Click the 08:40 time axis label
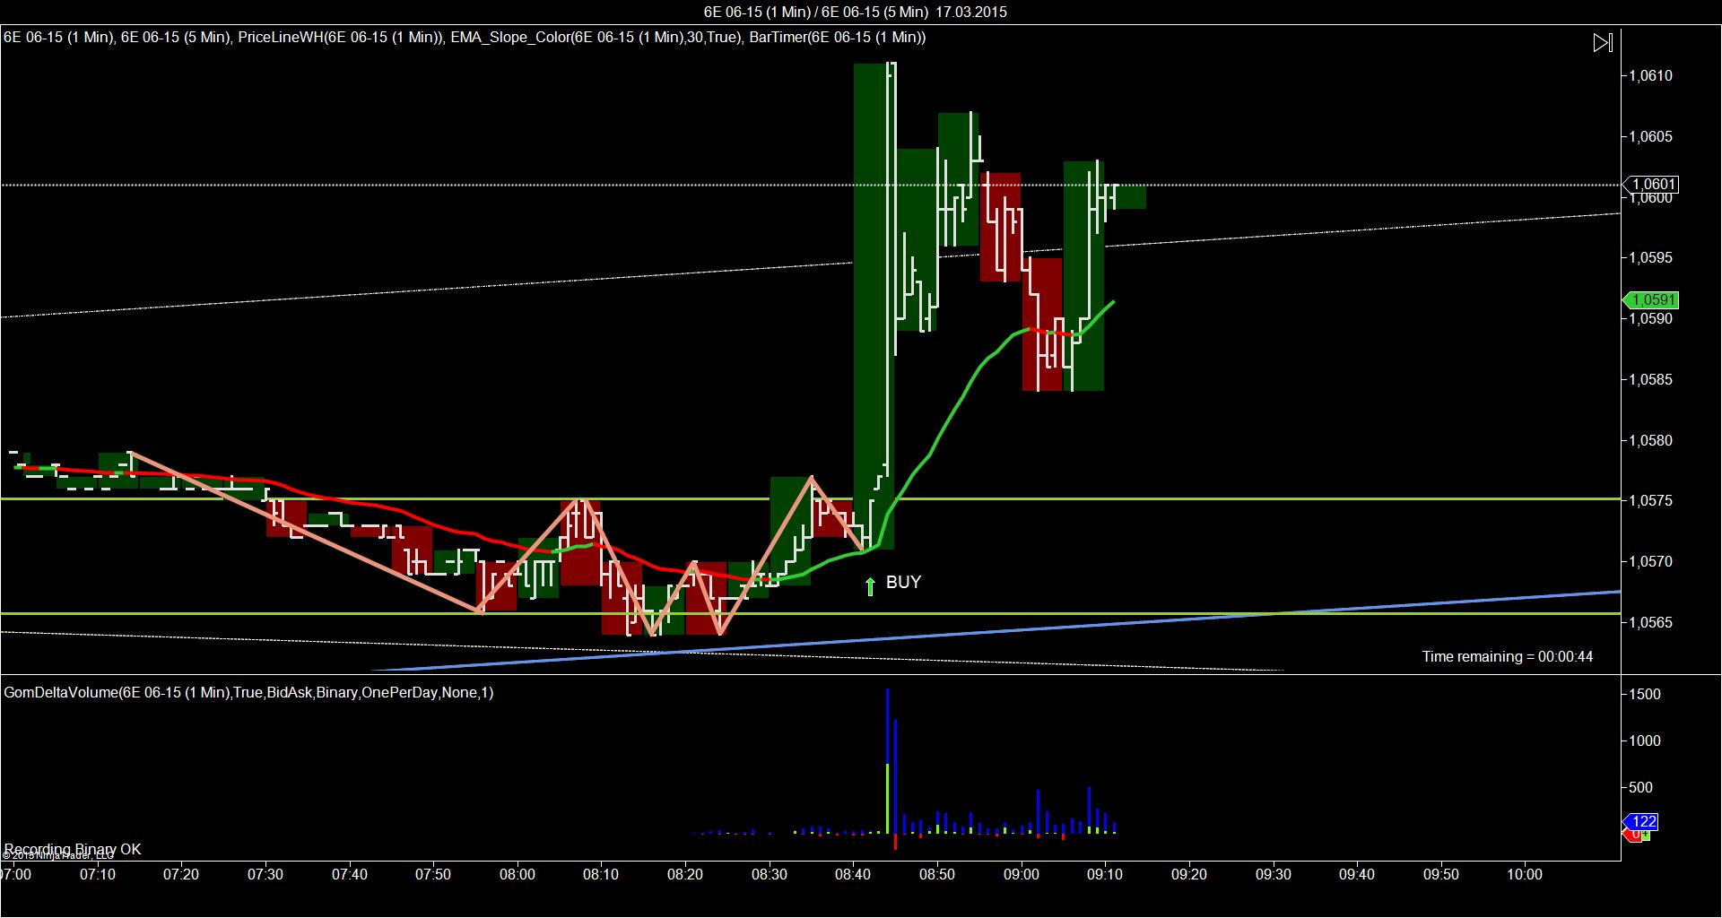This screenshot has width=1722, height=918. [853, 875]
